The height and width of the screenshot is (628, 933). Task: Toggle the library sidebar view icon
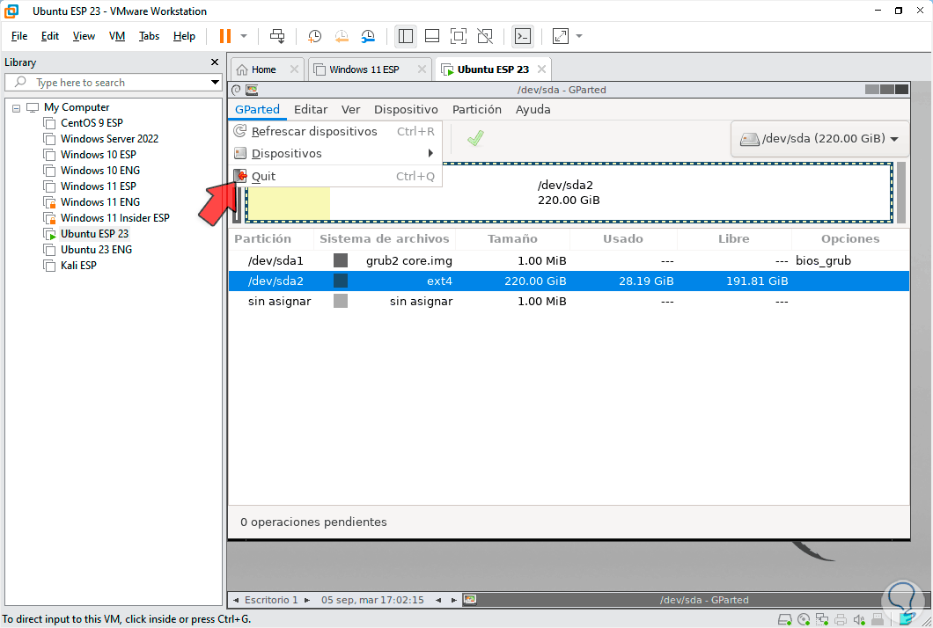[406, 36]
